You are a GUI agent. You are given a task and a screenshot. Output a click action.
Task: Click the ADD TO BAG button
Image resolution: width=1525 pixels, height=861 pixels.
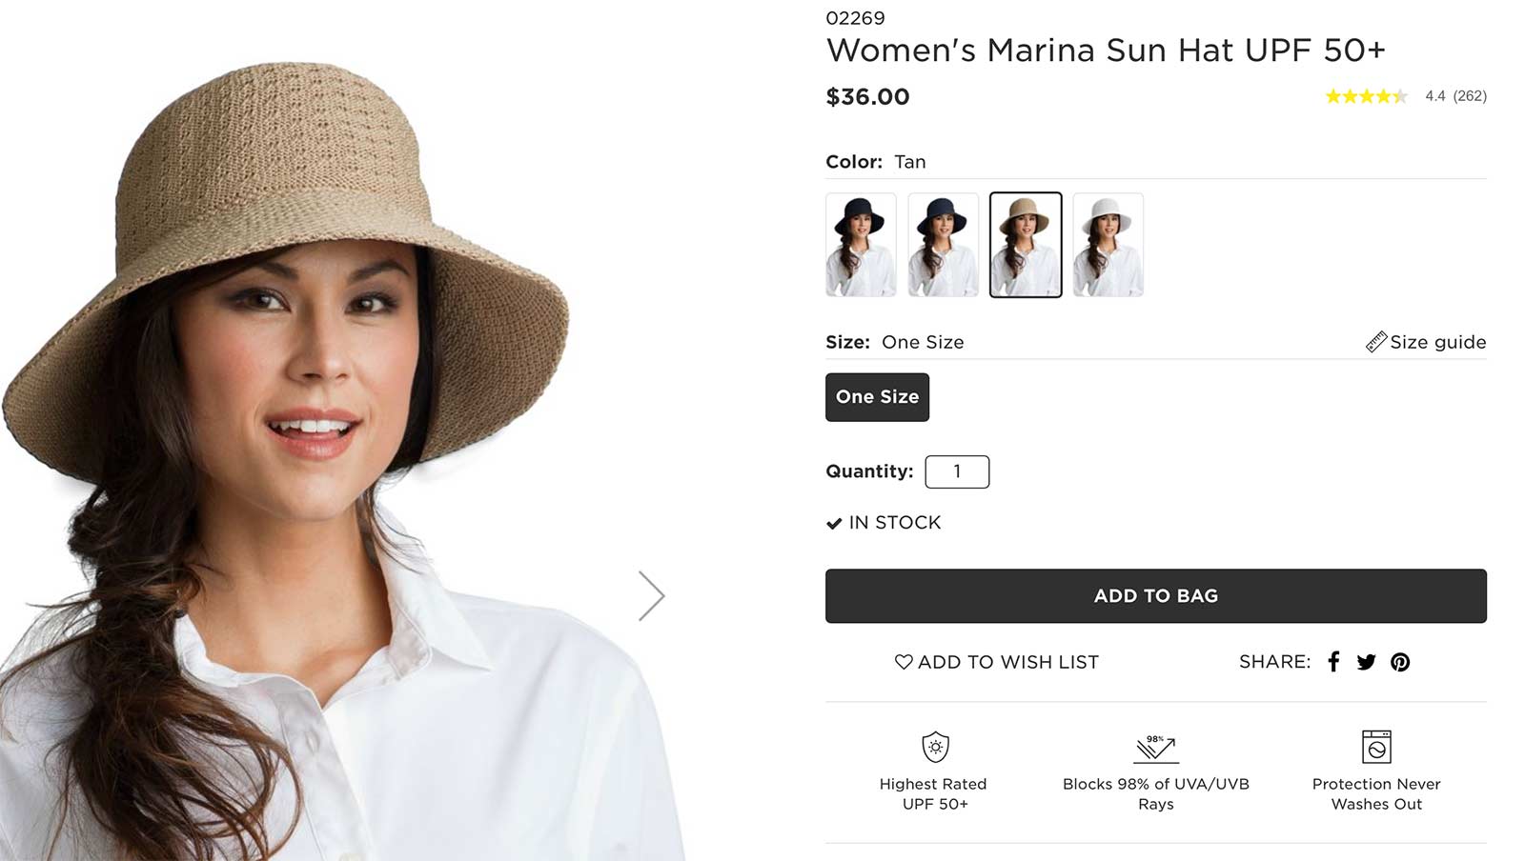(x=1155, y=595)
